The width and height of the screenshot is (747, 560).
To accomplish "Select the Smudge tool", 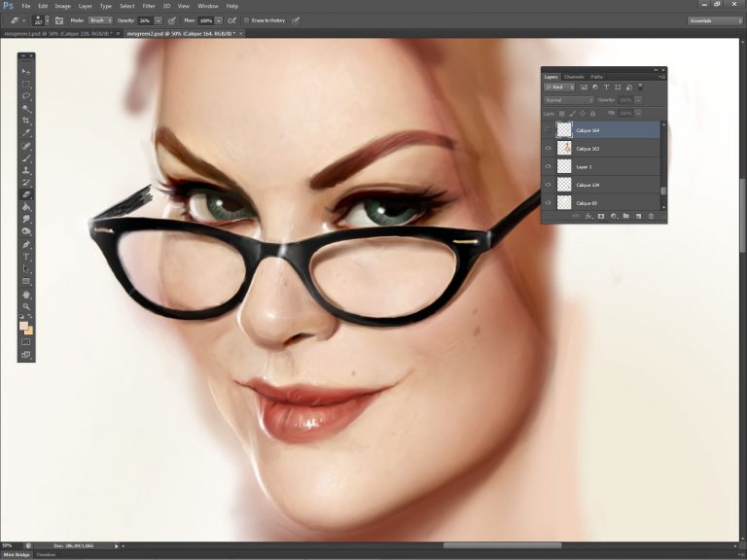I will click(x=26, y=220).
